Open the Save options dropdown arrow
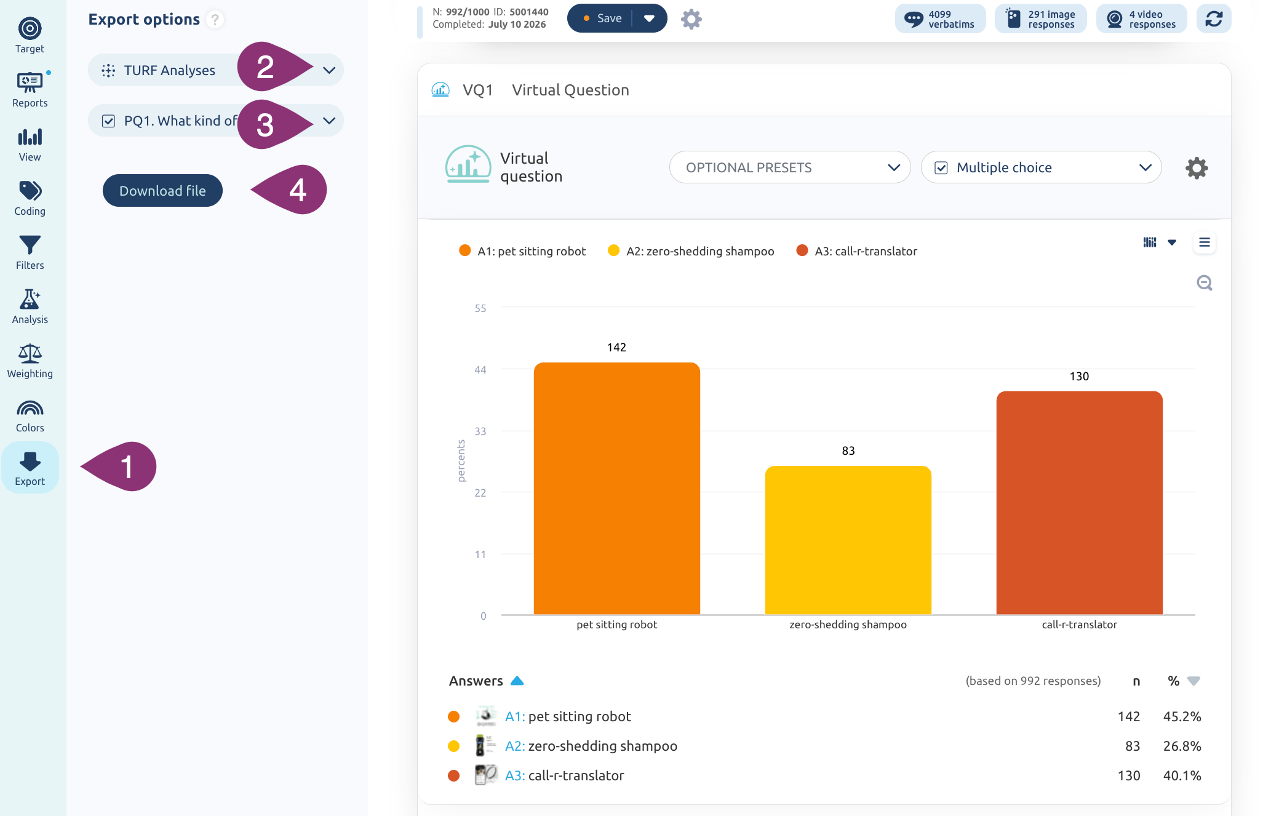1271x816 pixels. (x=649, y=18)
